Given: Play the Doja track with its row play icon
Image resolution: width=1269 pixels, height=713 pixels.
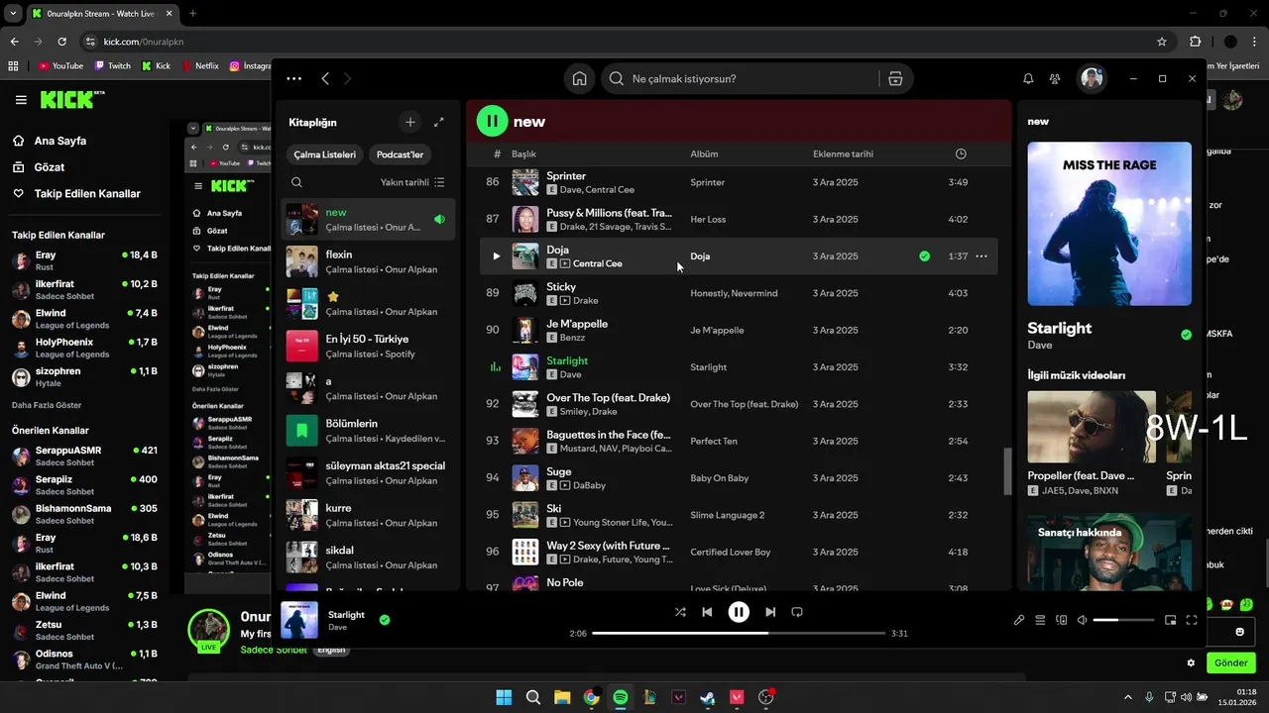Looking at the screenshot, I should tap(497, 255).
